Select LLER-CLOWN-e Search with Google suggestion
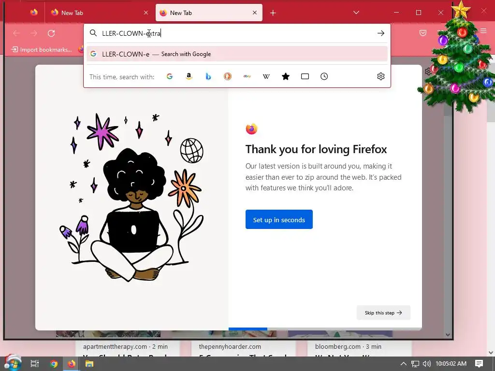Image resolution: width=495 pixels, height=371 pixels. point(237,54)
